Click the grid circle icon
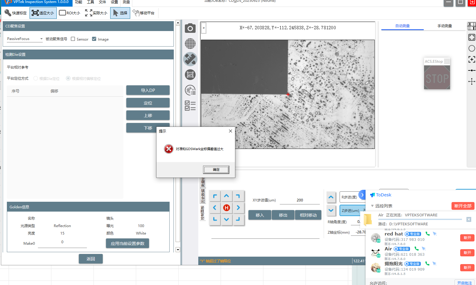Screen dimensions: 476x285 pos(190,44)
